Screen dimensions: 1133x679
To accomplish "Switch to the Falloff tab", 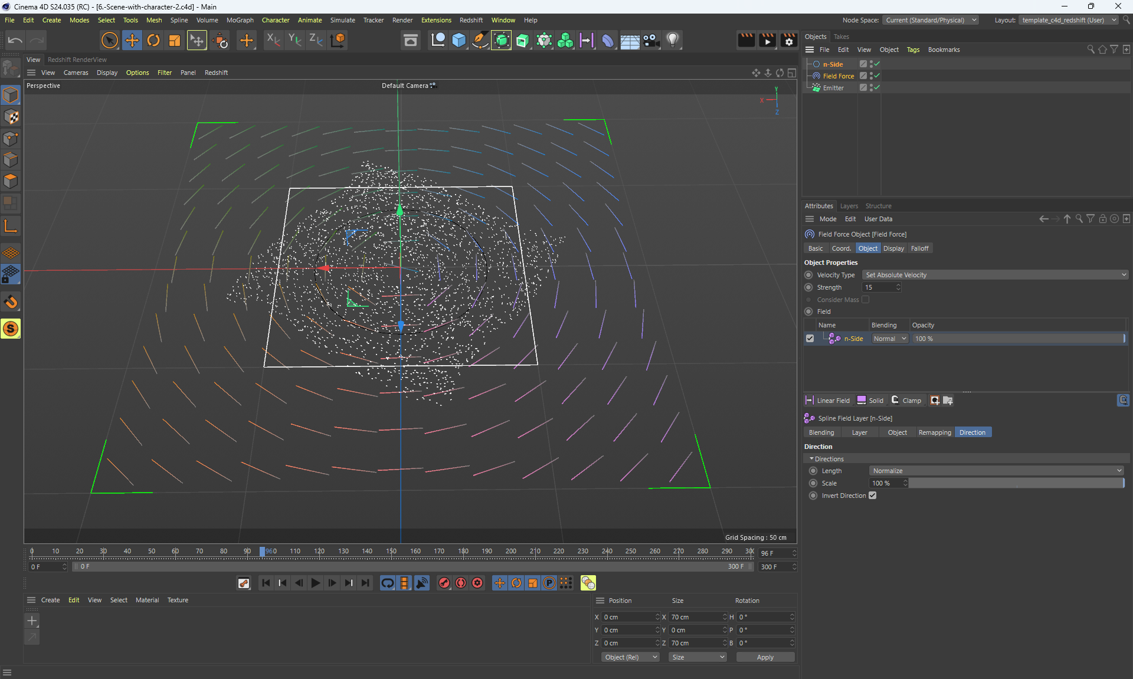I will pyautogui.click(x=919, y=248).
